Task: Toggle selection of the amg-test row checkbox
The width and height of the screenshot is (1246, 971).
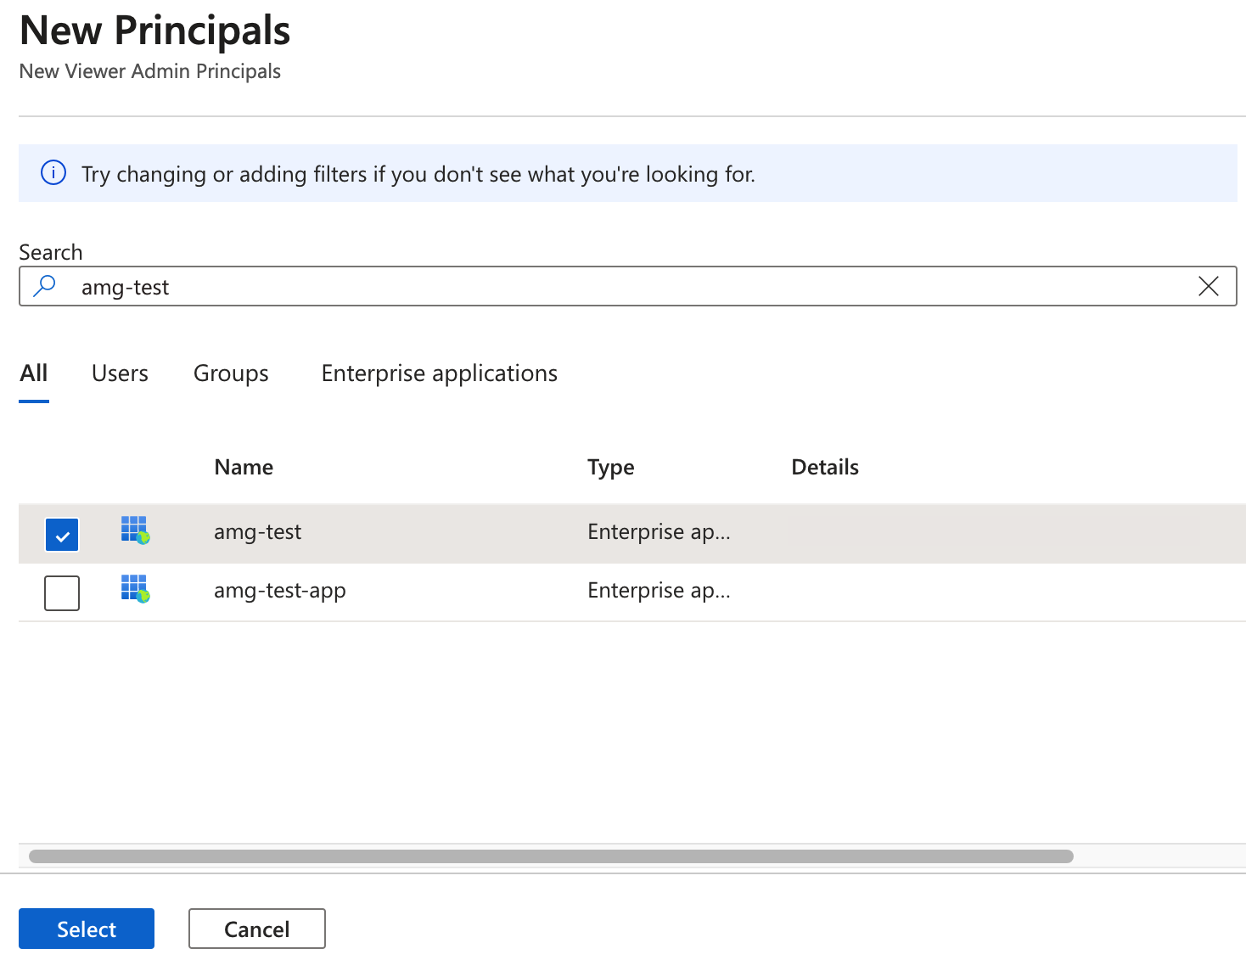Action: (61, 534)
